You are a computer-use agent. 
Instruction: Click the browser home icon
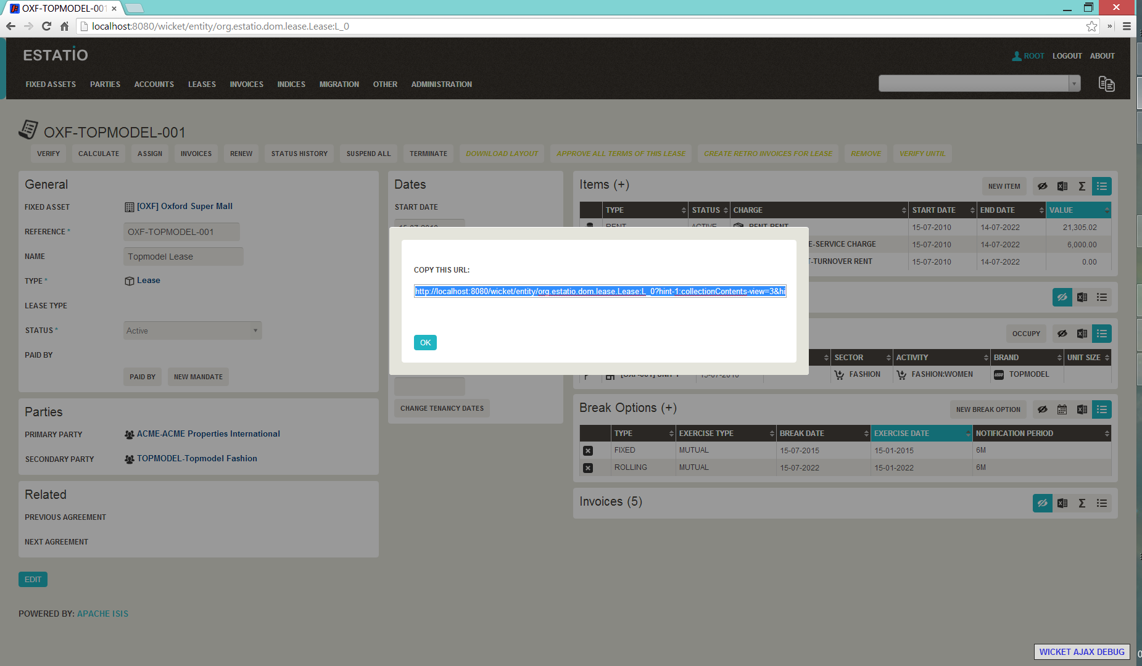[x=64, y=27]
